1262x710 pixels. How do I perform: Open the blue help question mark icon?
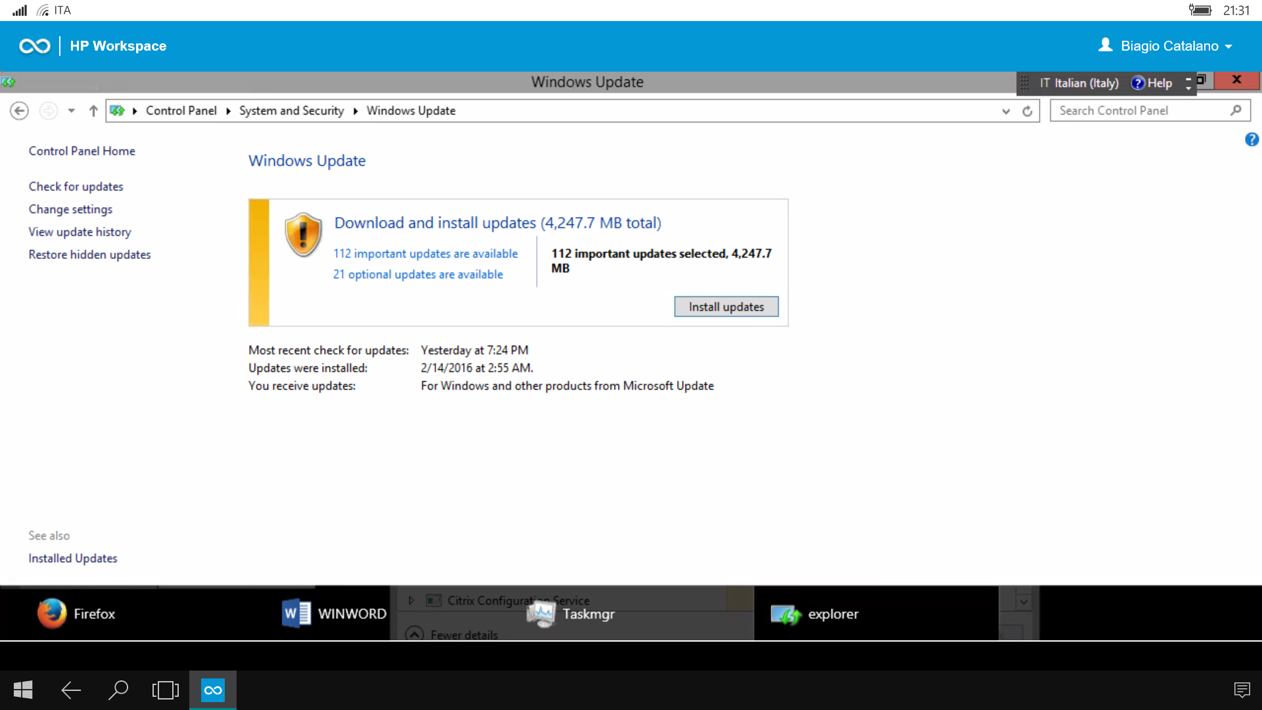(1251, 139)
